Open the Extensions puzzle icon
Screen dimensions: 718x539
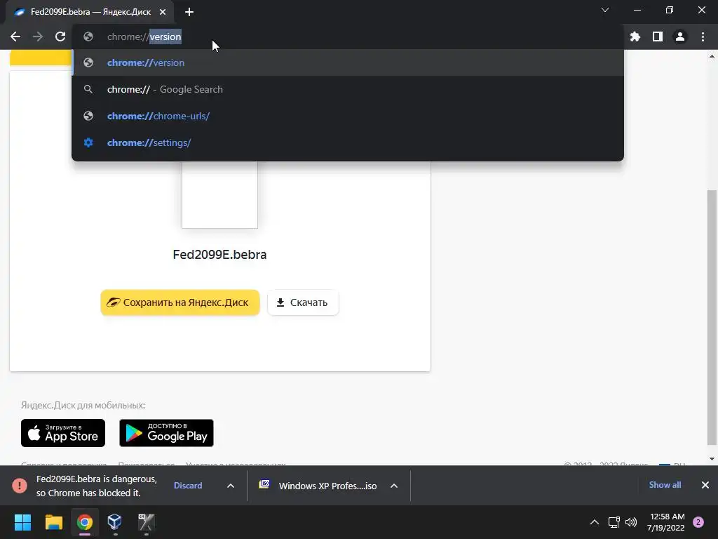635,36
